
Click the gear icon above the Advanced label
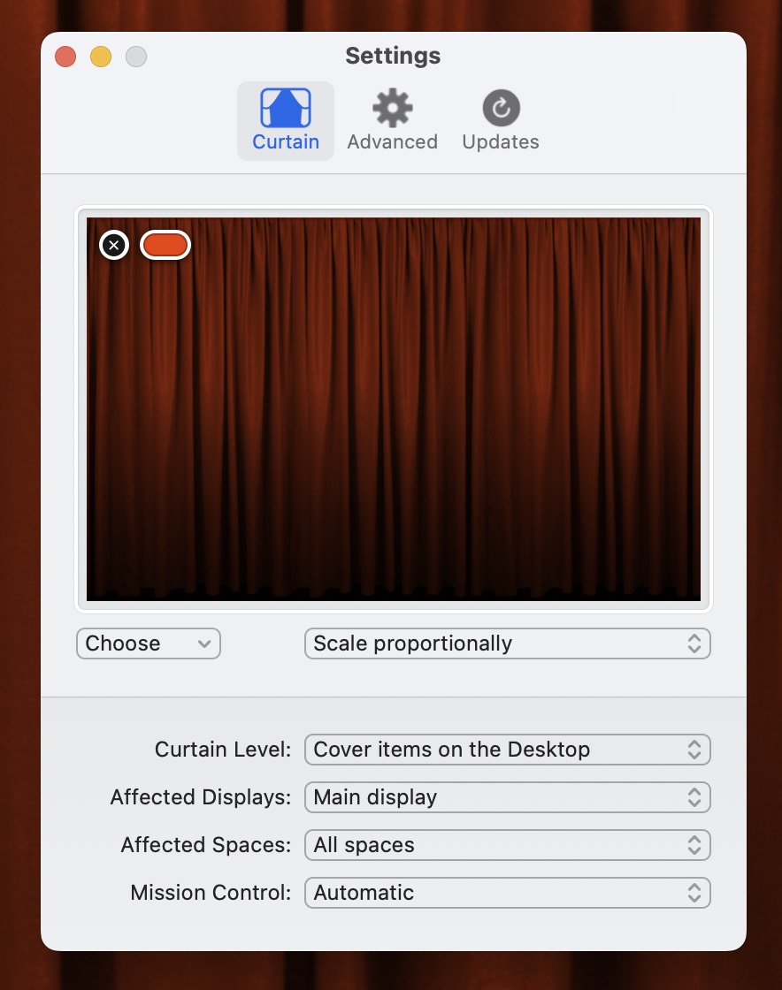pos(392,106)
